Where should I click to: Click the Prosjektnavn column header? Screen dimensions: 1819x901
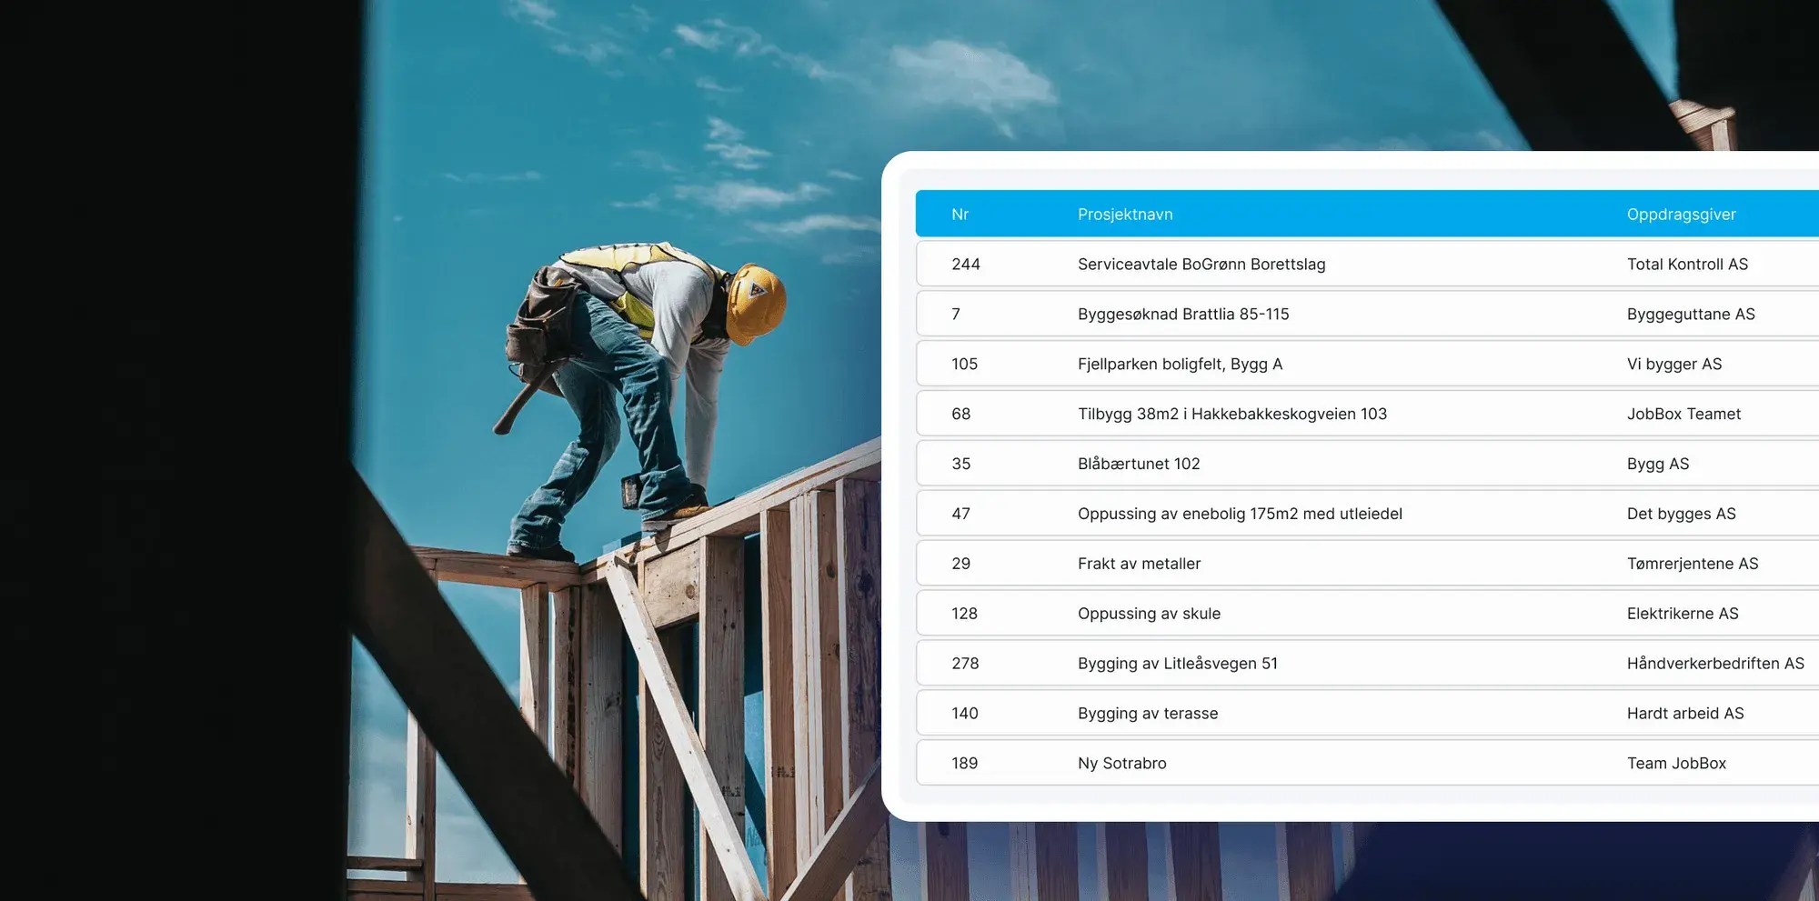[1125, 215]
